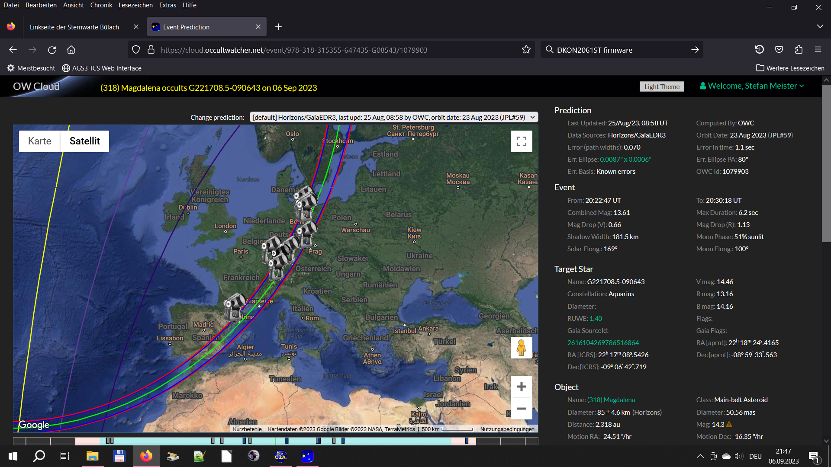Expand the Welcome, Stefan Meister user menu
Viewport: 831px width, 467px height.
[752, 86]
